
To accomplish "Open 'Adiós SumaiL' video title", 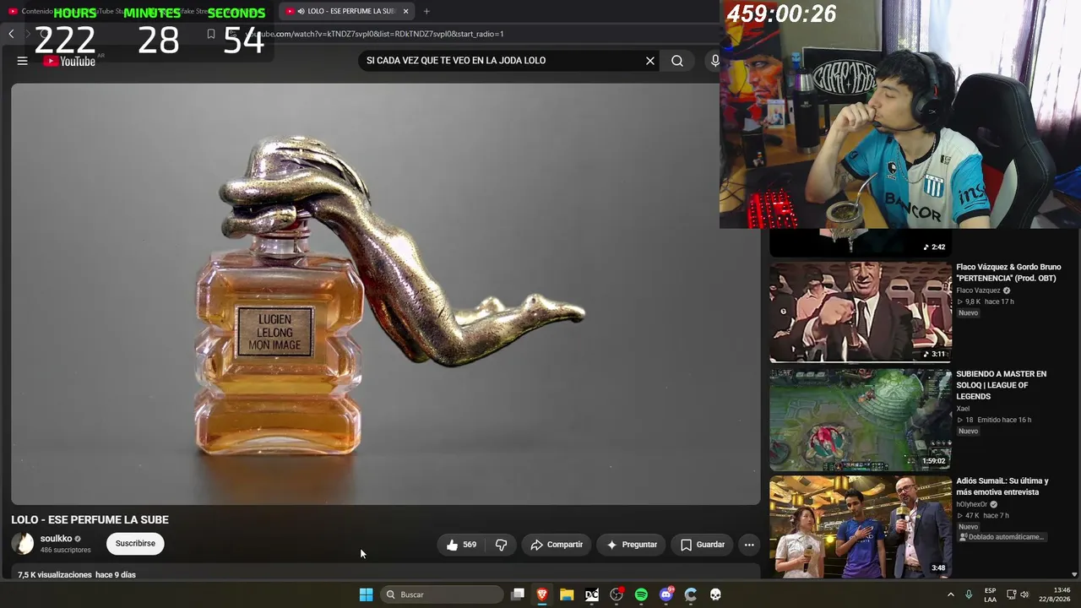I will (1002, 486).
